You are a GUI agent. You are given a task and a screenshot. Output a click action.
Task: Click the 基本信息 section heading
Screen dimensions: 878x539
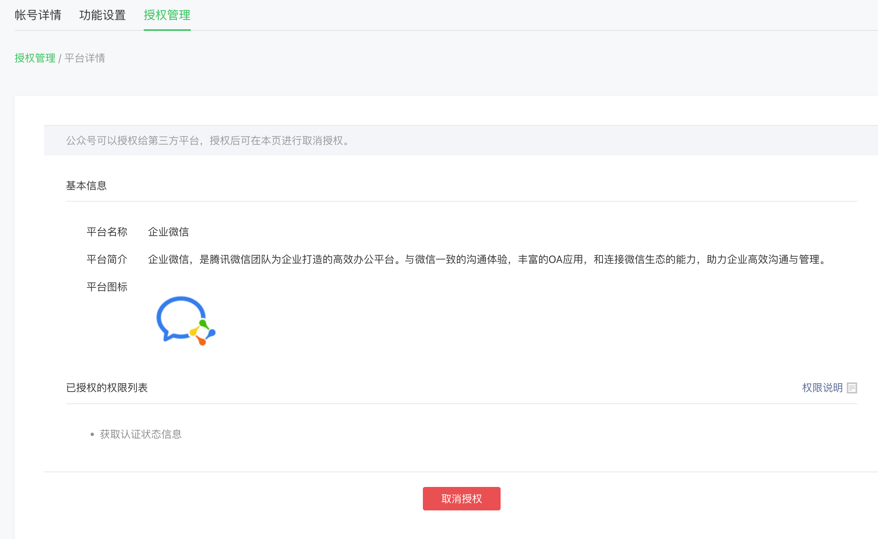coord(86,186)
